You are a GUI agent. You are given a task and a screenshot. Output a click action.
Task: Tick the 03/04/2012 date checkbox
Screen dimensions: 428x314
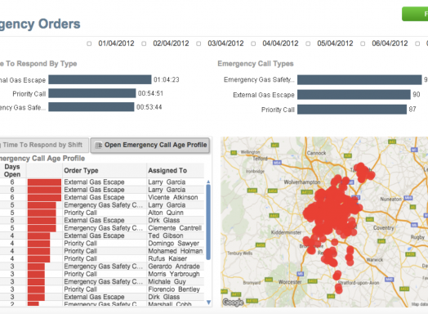pos(198,43)
